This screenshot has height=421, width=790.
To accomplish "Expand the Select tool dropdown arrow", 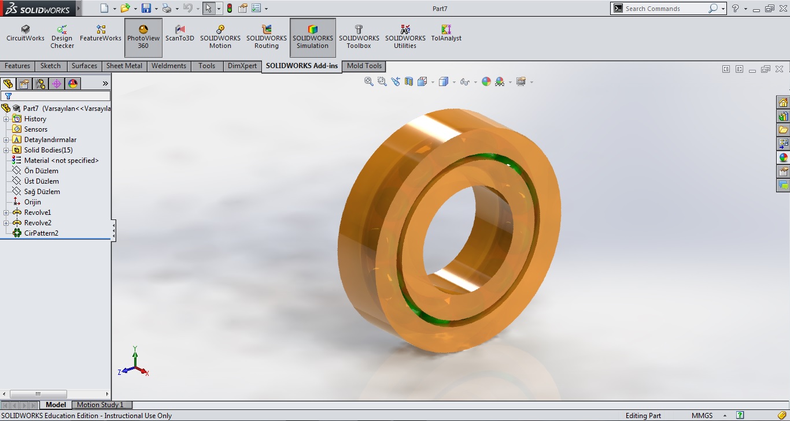I will [x=219, y=9].
